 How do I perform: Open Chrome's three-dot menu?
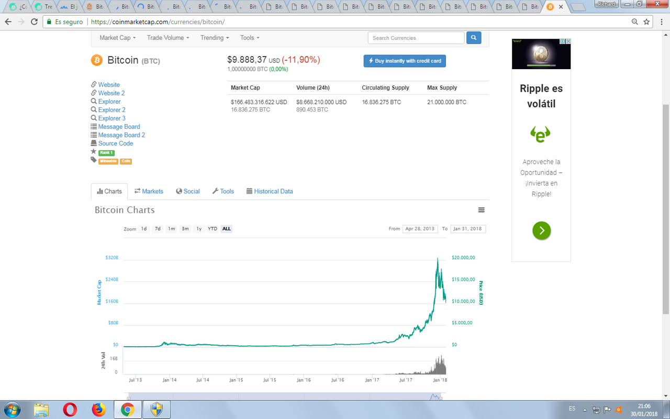coord(661,22)
